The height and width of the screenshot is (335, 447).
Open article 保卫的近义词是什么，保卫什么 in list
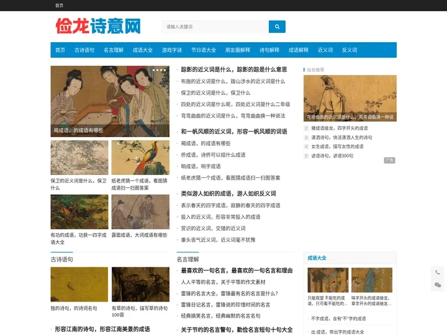pos(215,93)
